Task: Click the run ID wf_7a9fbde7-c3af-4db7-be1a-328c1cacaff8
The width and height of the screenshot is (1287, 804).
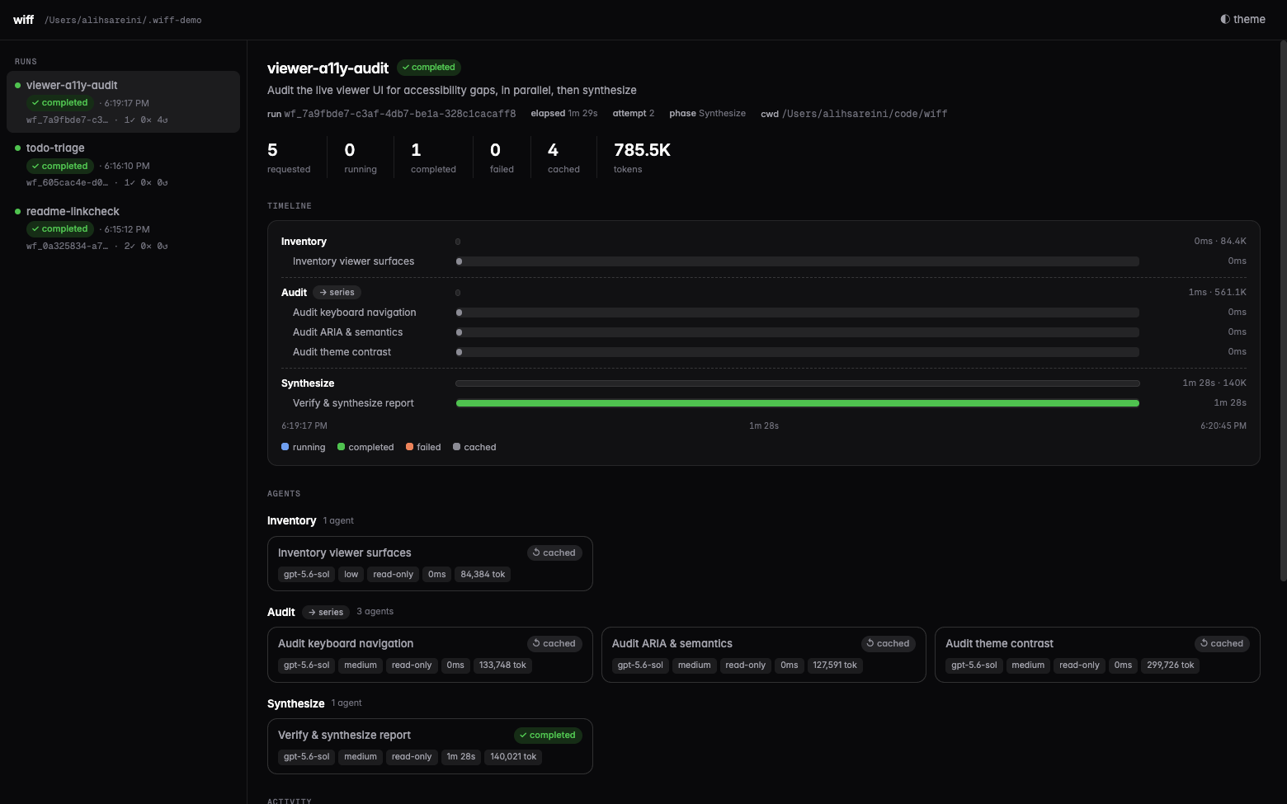Action: coord(400,114)
